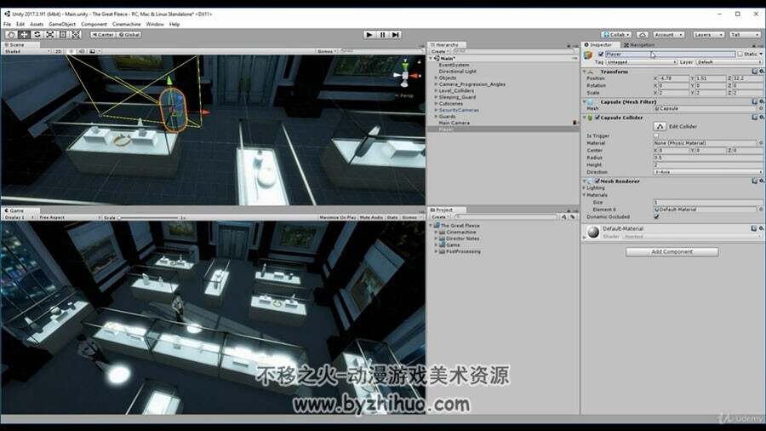Open the Component menu
Viewport: 766px width, 431px height.
tap(94, 24)
